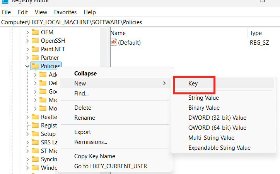Click the (Default) string value icon

point(114,43)
